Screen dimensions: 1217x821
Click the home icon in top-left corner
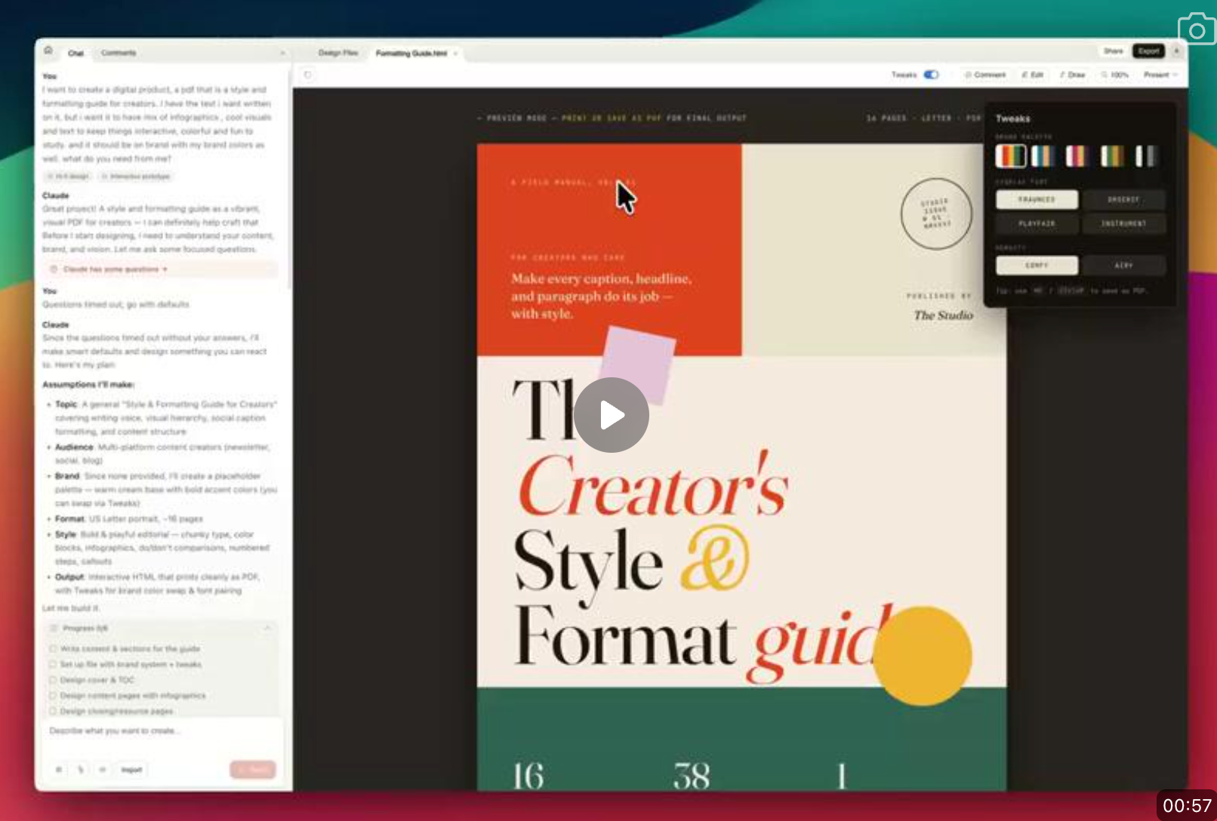48,51
